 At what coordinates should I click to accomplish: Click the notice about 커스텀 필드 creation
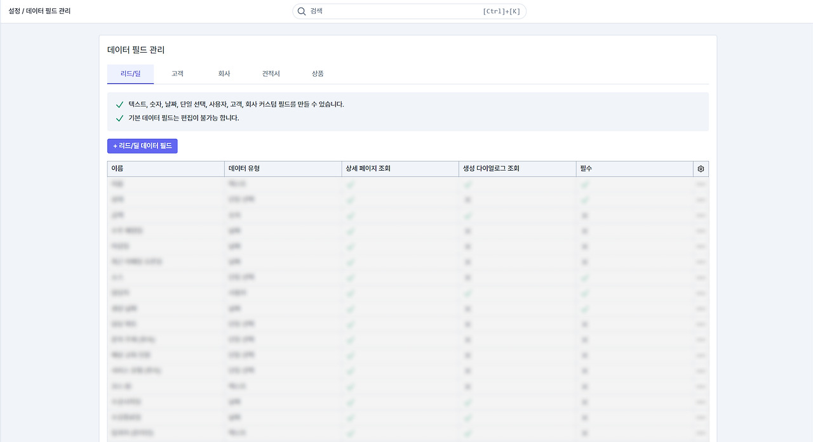point(236,104)
